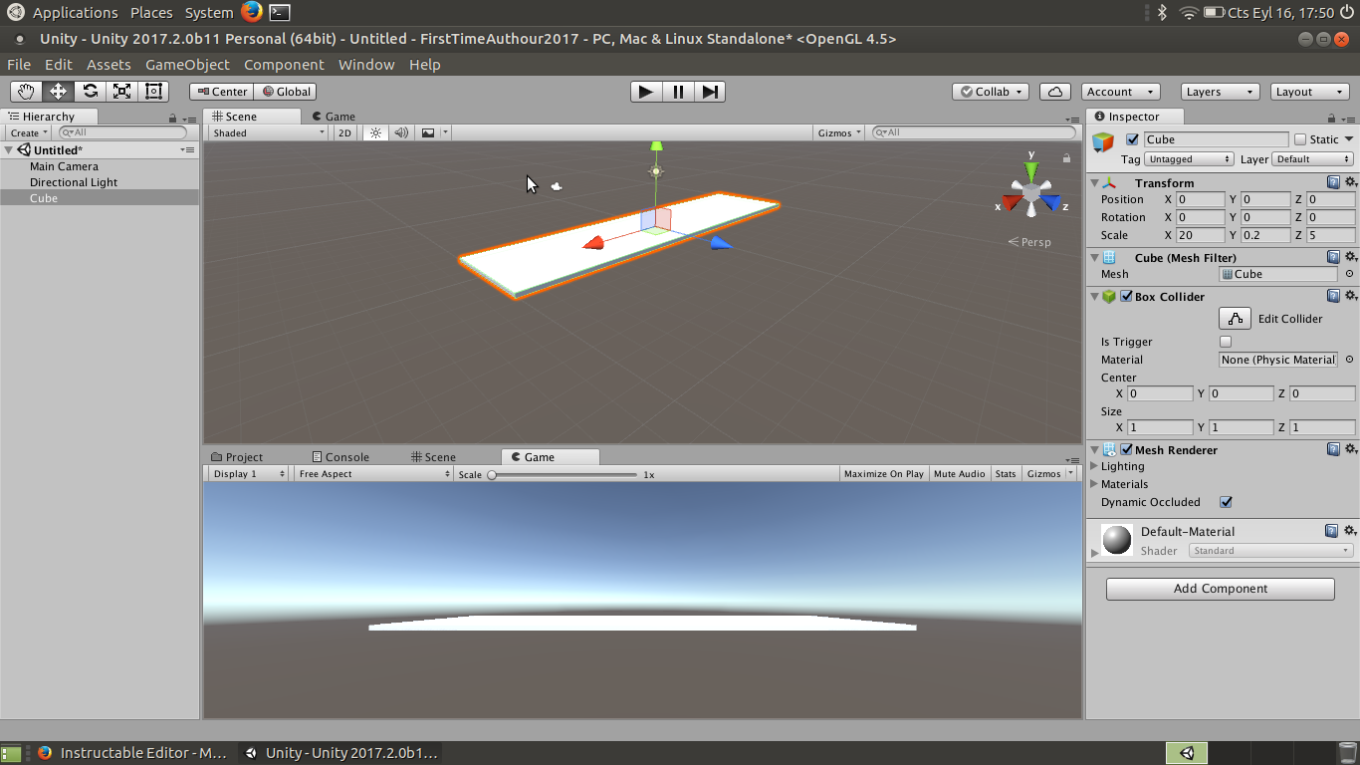Click the blue Z axis gizmo cone
This screenshot has height=765, width=1360.
[1051, 203]
